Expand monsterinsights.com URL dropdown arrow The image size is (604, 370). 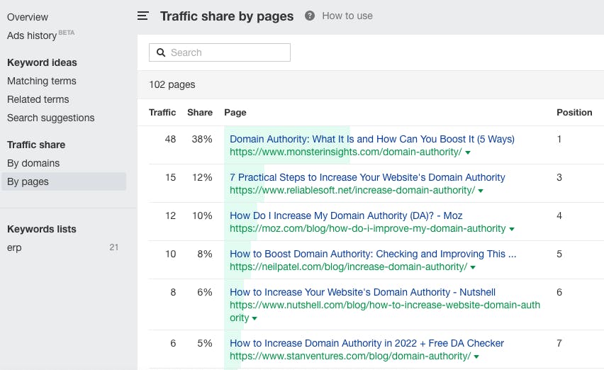point(468,152)
